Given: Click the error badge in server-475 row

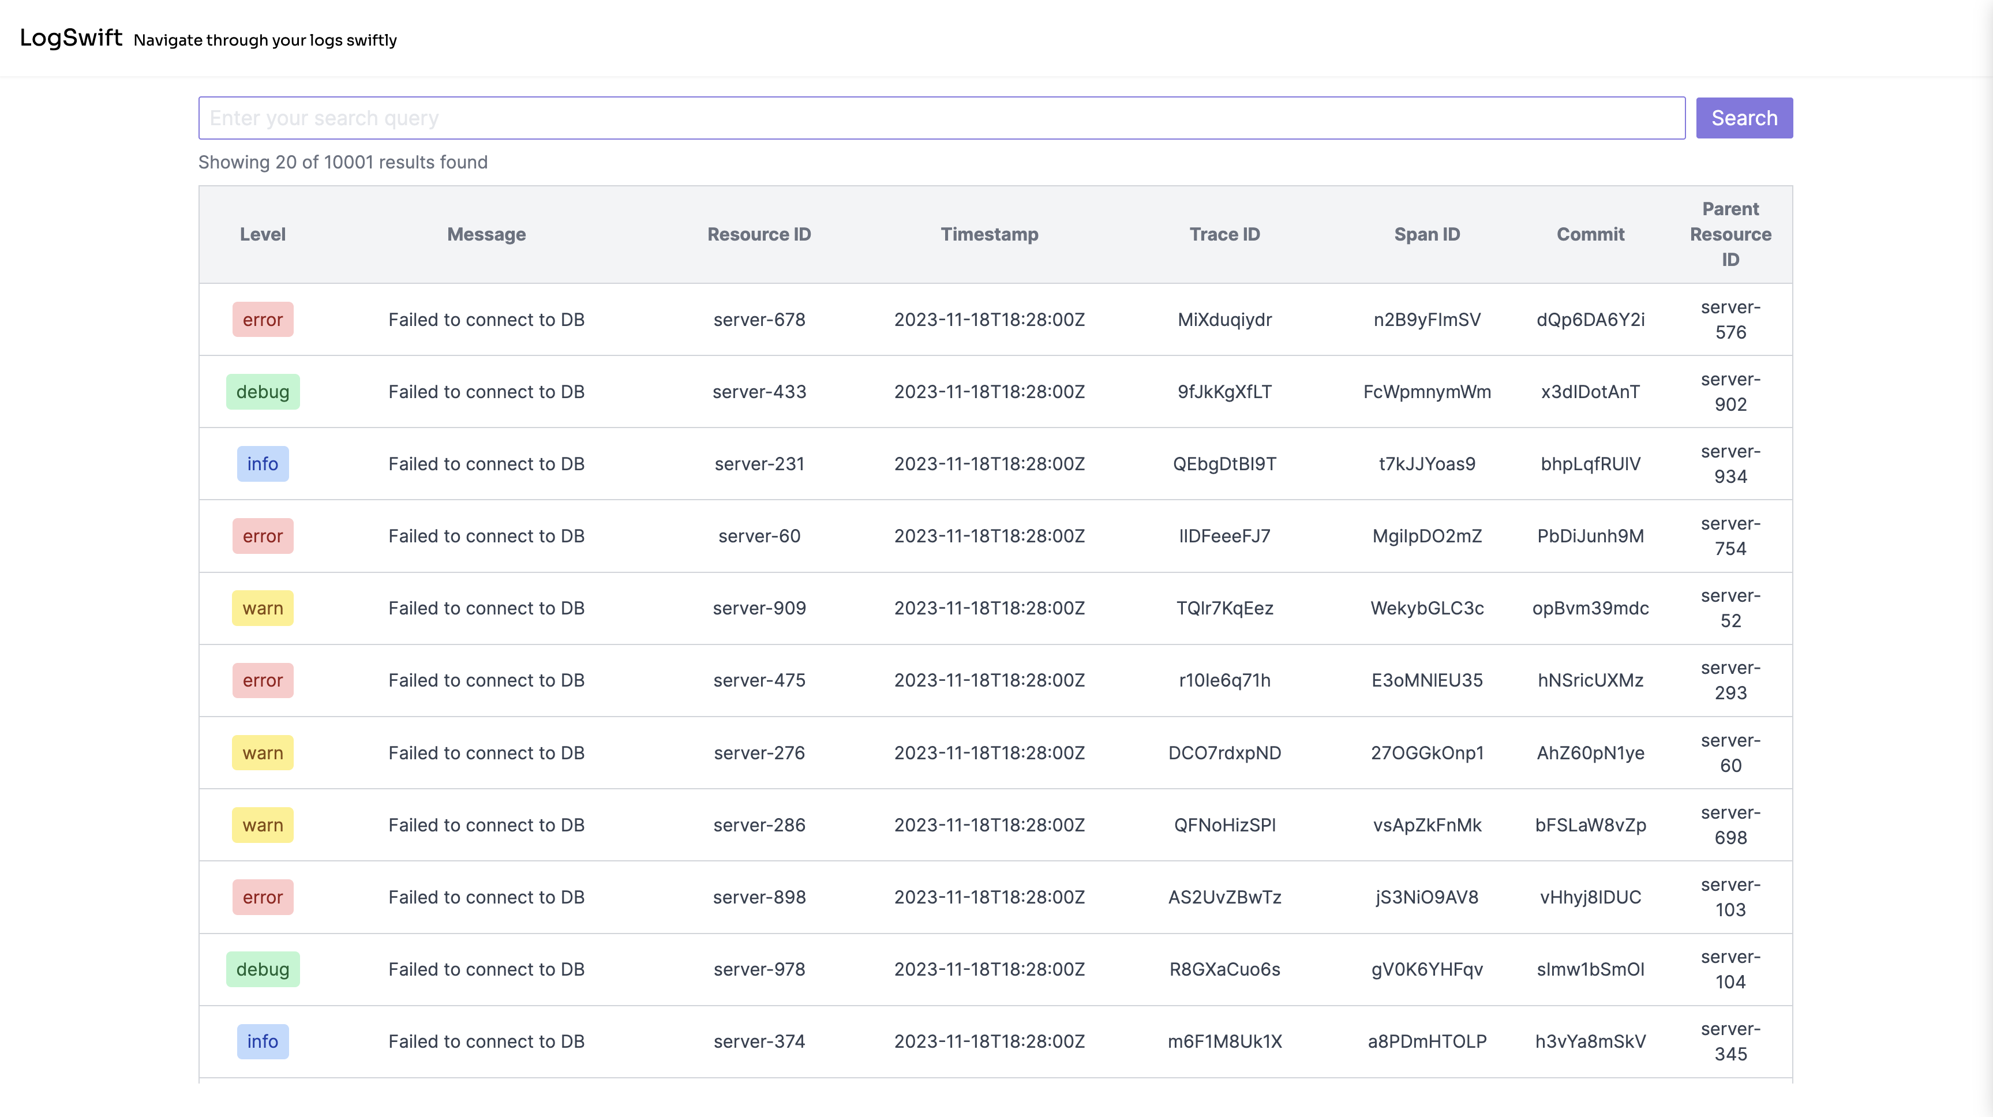Looking at the screenshot, I should pos(263,681).
